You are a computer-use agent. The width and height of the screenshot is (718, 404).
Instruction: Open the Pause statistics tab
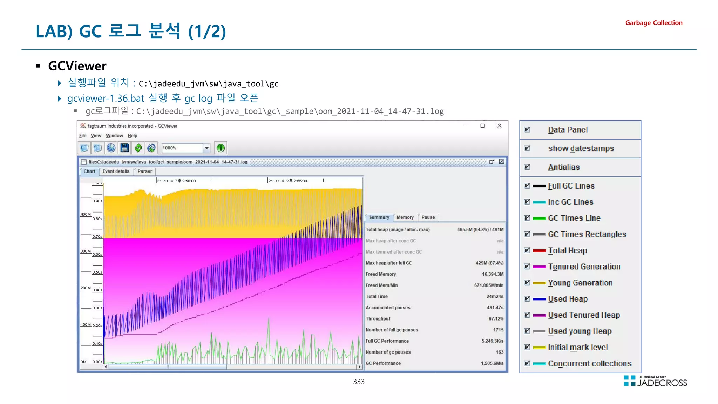[428, 217]
